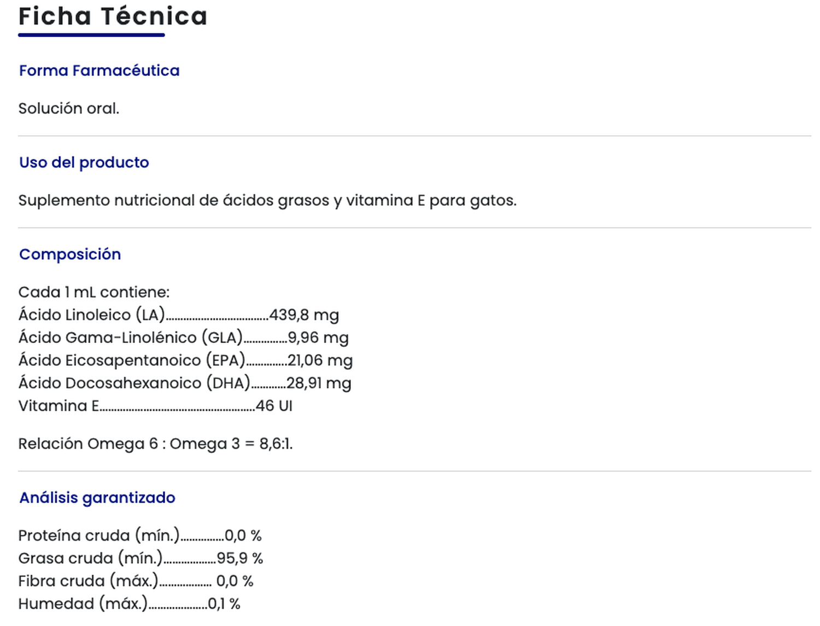This screenshot has height=626, width=820.
Task: Click the "Grasa cruda (mín.)" label
Action: tap(90, 558)
